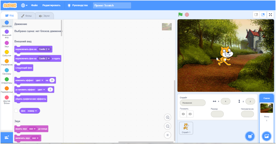
Task: Open the choose a backdrop button
Action: (267, 136)
